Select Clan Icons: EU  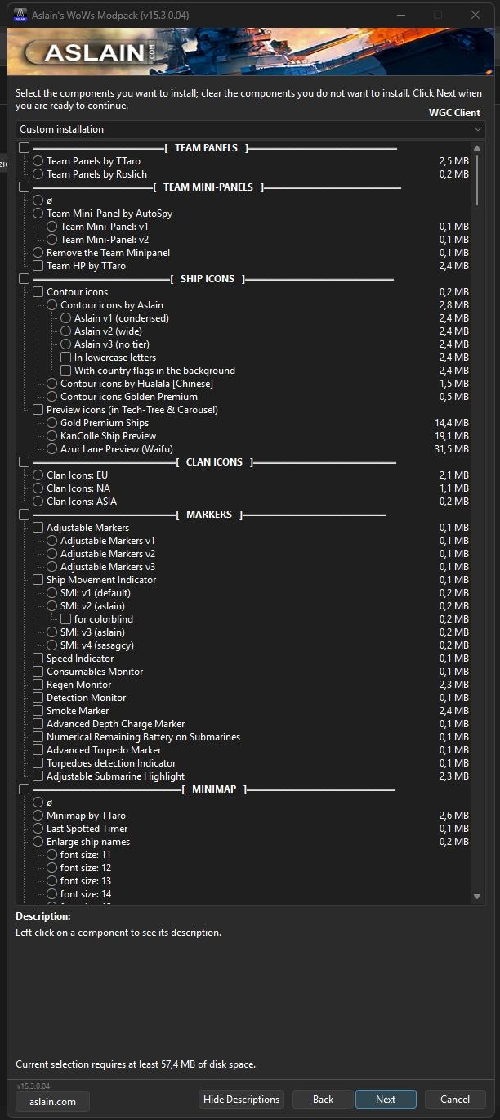[38, 475]
